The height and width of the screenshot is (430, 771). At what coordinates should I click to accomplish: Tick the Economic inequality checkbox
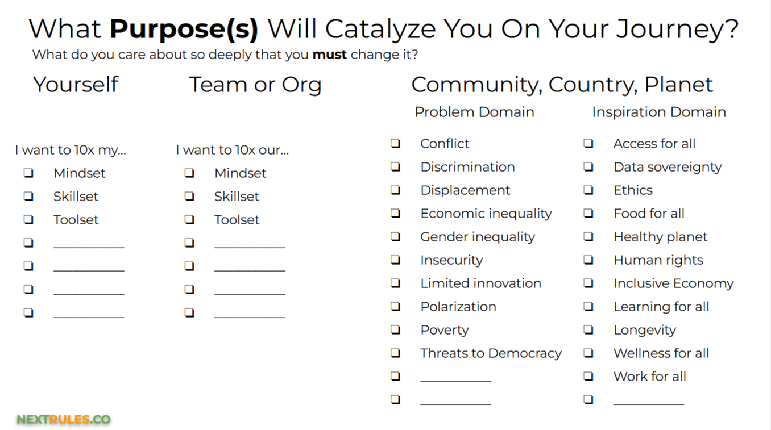click(395, 214)
